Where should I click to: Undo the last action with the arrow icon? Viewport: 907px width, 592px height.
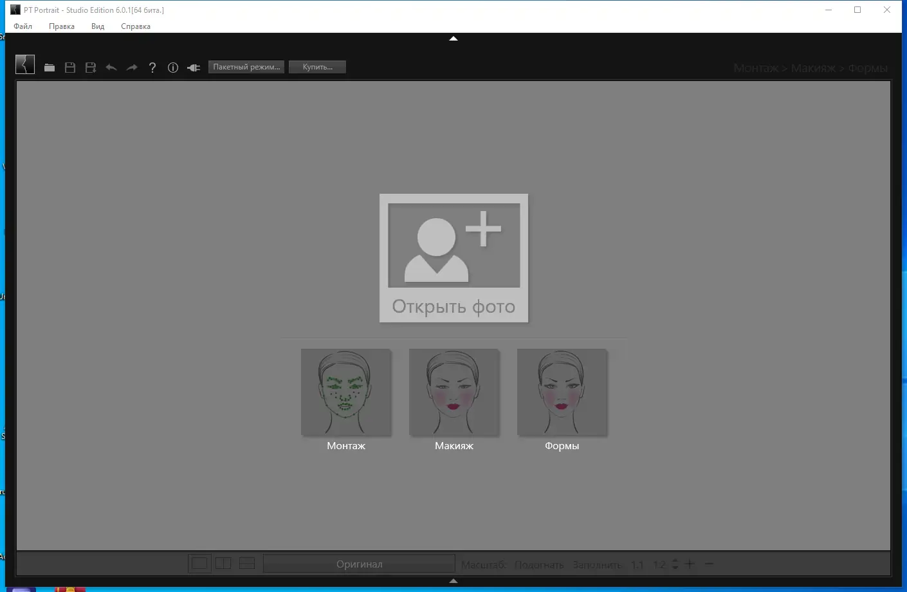pyautogui.click(x=111, y=68)
